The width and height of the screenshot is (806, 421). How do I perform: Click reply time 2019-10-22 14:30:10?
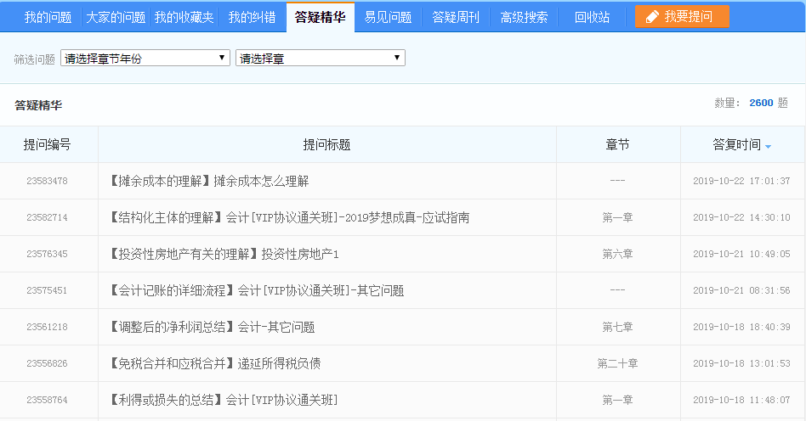point(741,217)
